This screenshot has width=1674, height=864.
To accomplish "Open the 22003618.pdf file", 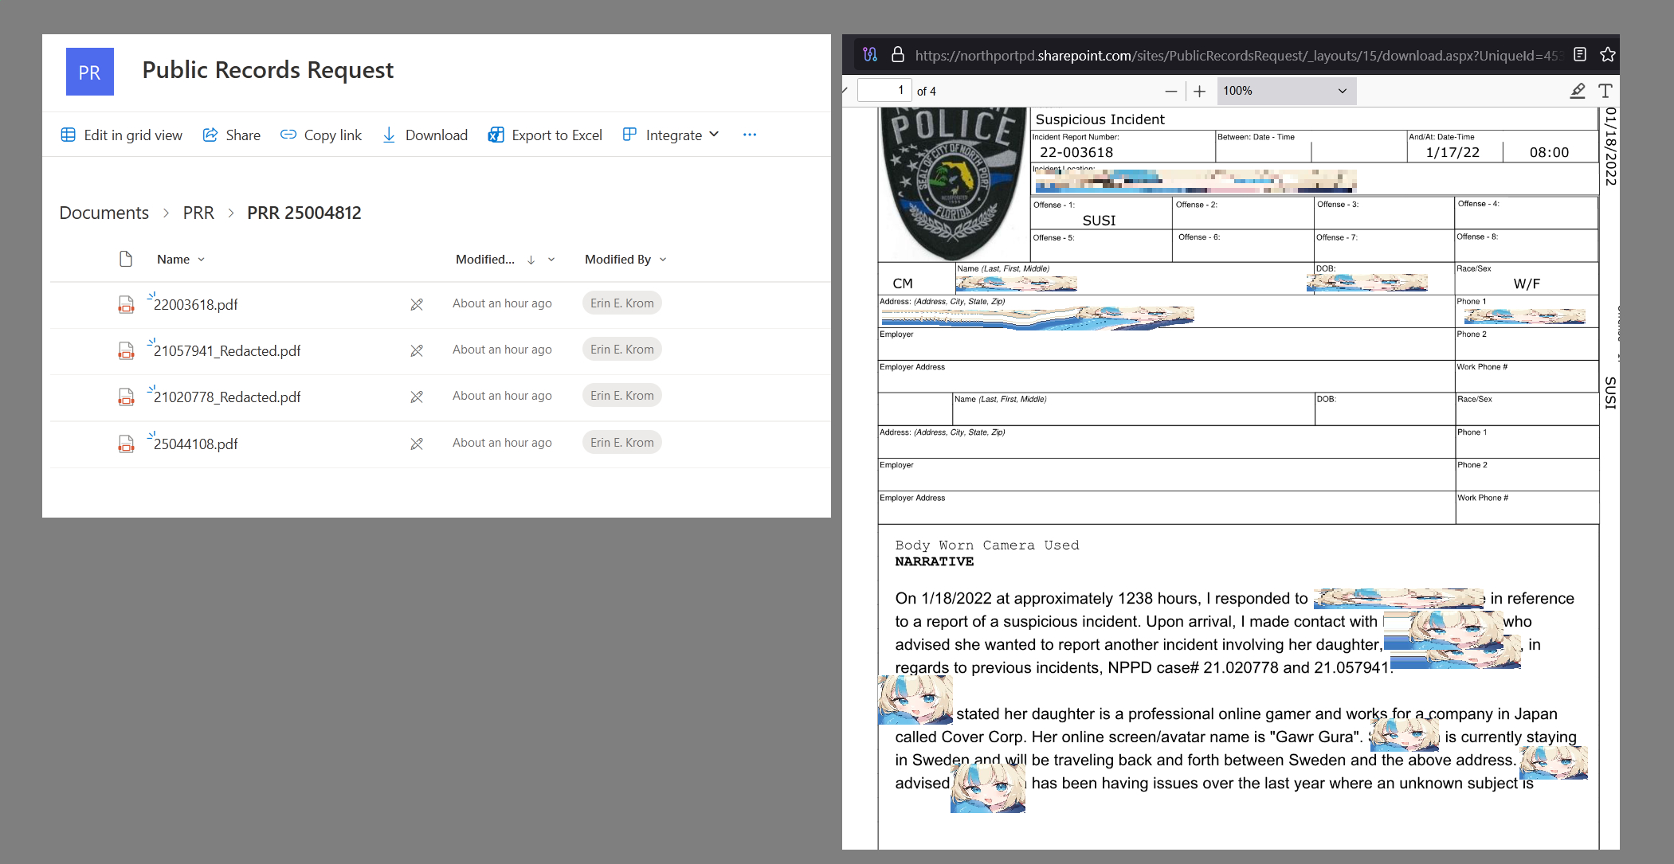I will tap(195, 305).
